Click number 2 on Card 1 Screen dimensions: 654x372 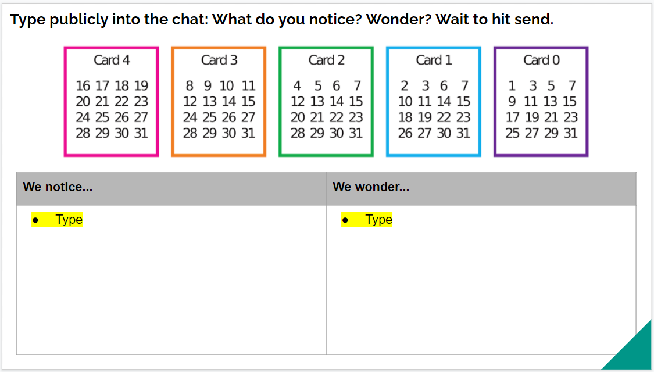pyautogui.click(x=405, y=86)
